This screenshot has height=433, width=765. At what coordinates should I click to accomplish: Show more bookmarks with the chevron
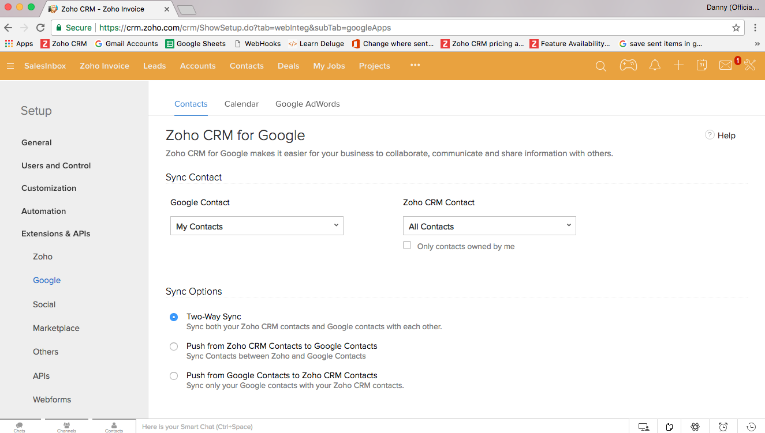coord(757,44)
